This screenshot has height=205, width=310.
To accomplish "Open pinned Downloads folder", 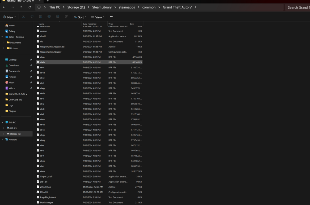I will (x=12, y=65).
